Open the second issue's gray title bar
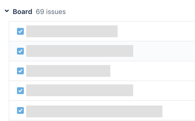This screenshot has width=195, height=121. tap(80, 51)
